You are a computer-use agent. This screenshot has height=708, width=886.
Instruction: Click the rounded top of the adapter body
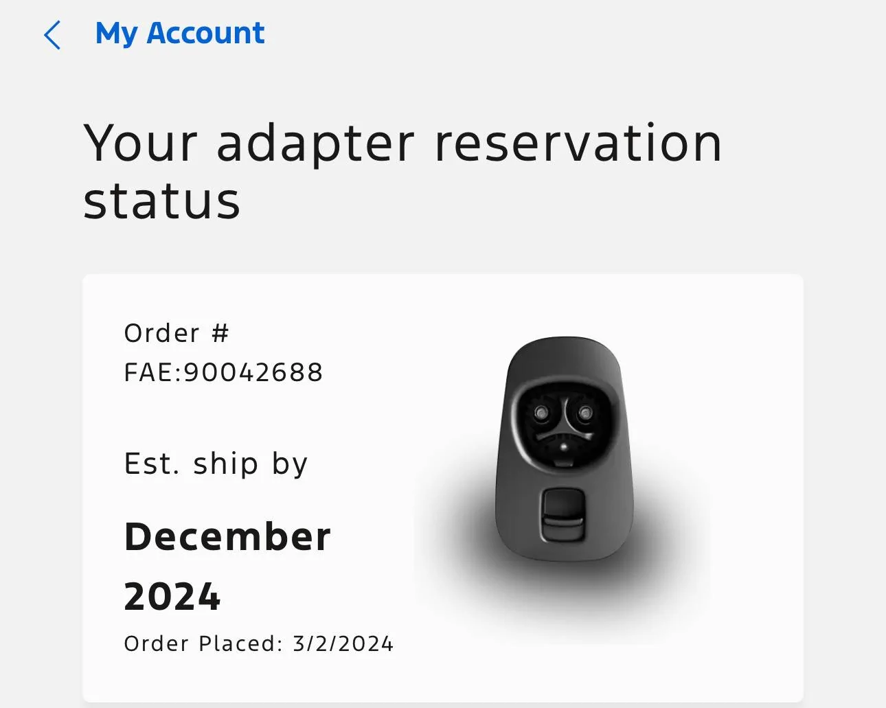(x=565, y=349)
